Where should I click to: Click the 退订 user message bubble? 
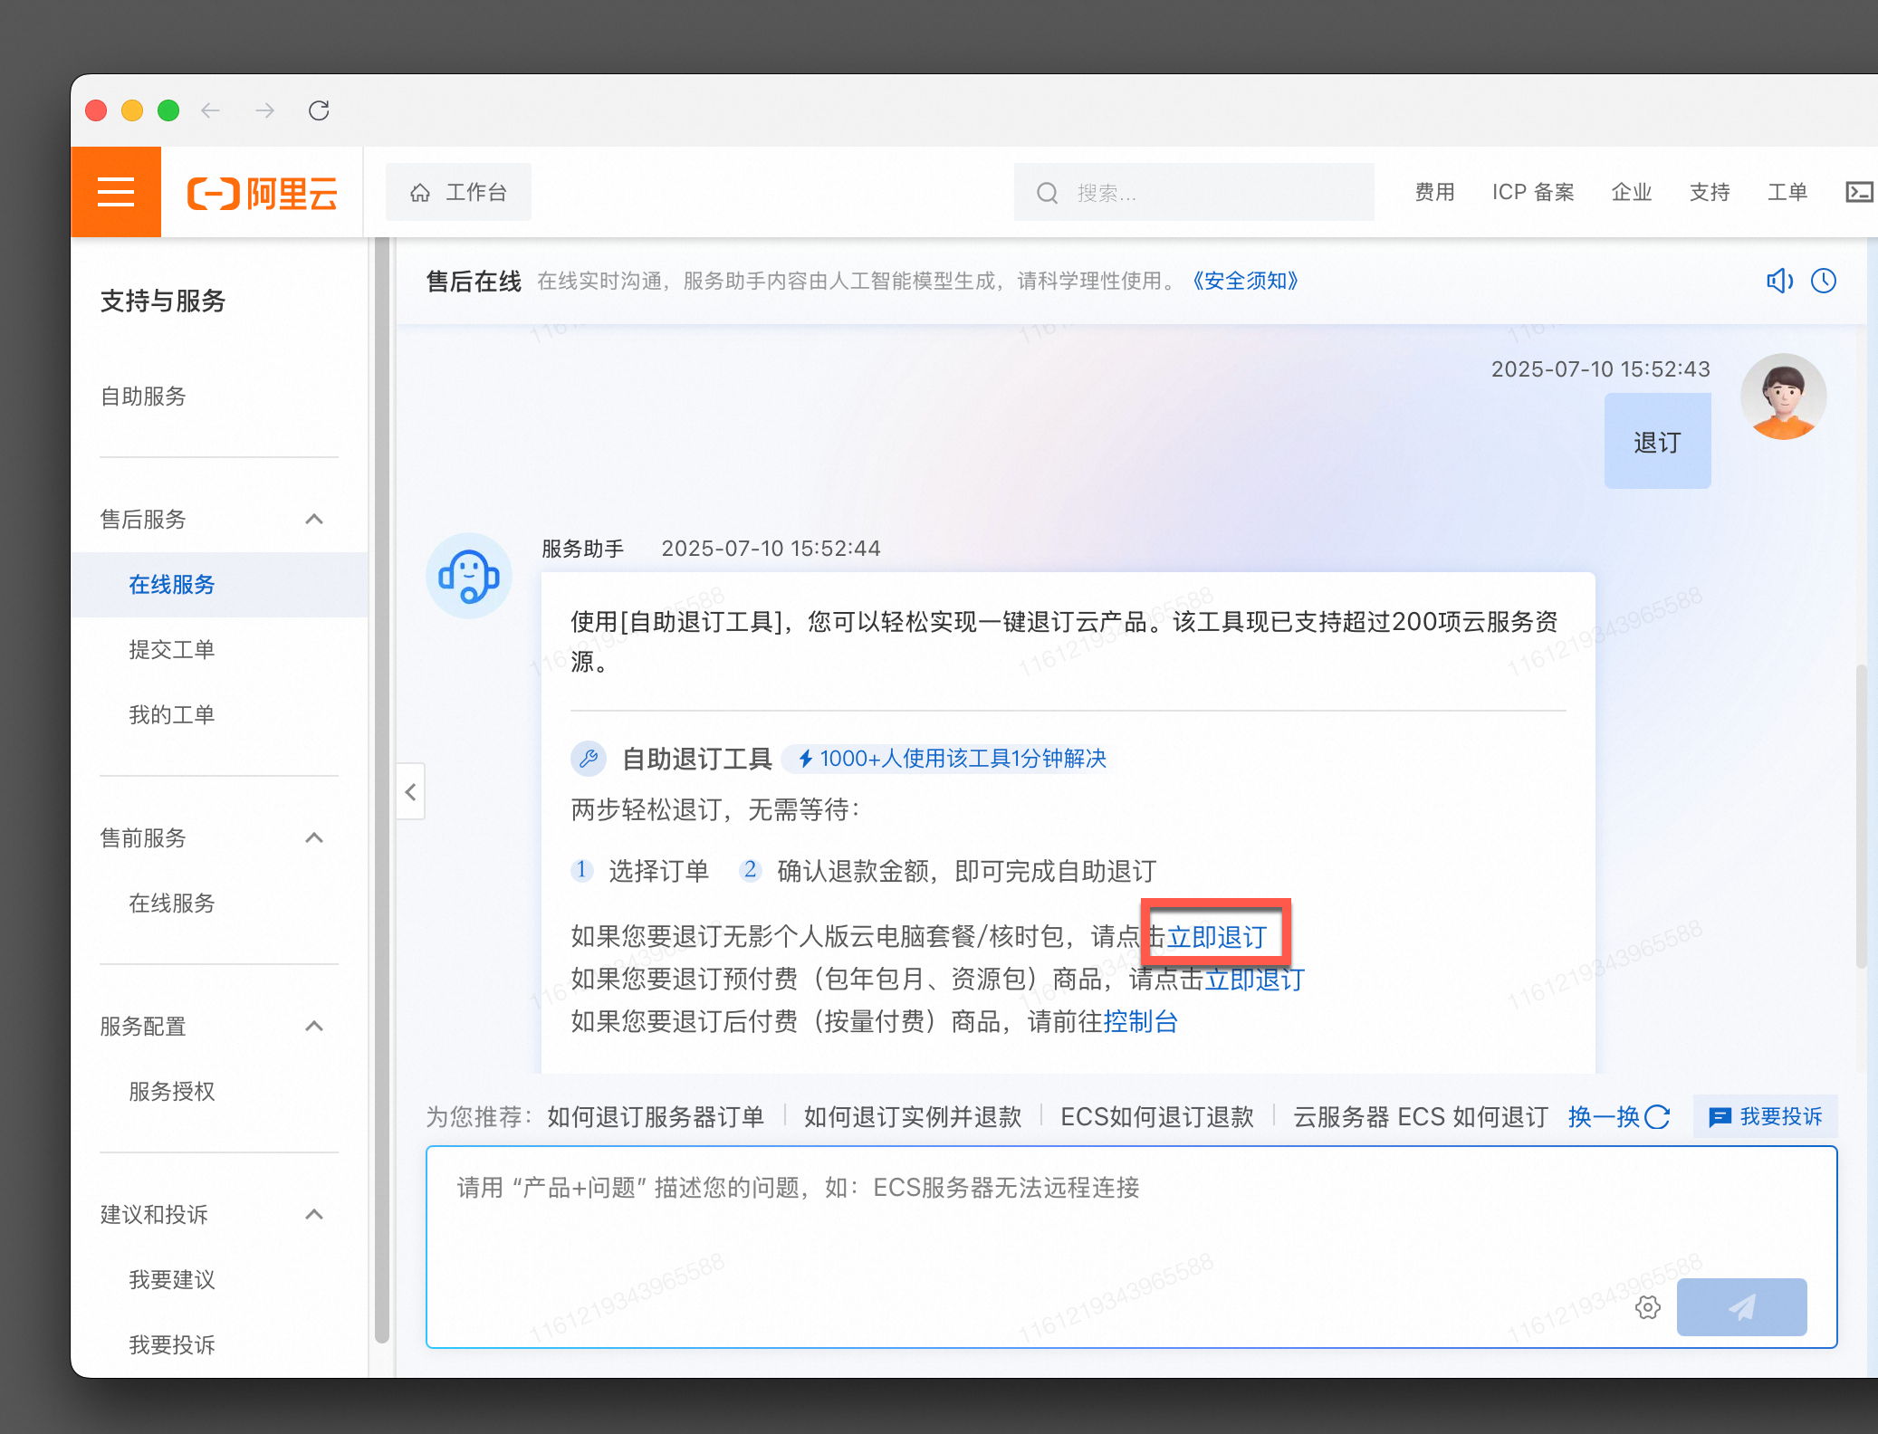(x=1657, y=442)
